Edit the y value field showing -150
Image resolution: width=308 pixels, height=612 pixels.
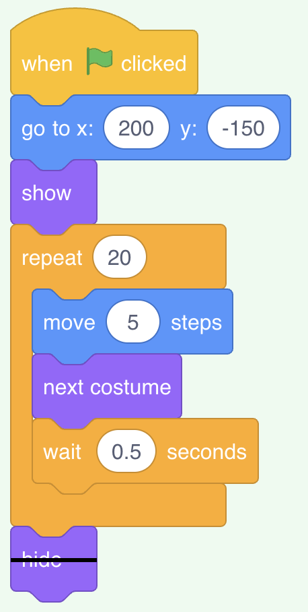[243, 127]
